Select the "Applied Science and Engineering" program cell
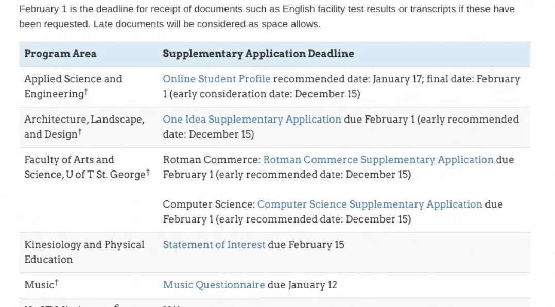Viewport: 555px width, 307px height. [73, 87]
